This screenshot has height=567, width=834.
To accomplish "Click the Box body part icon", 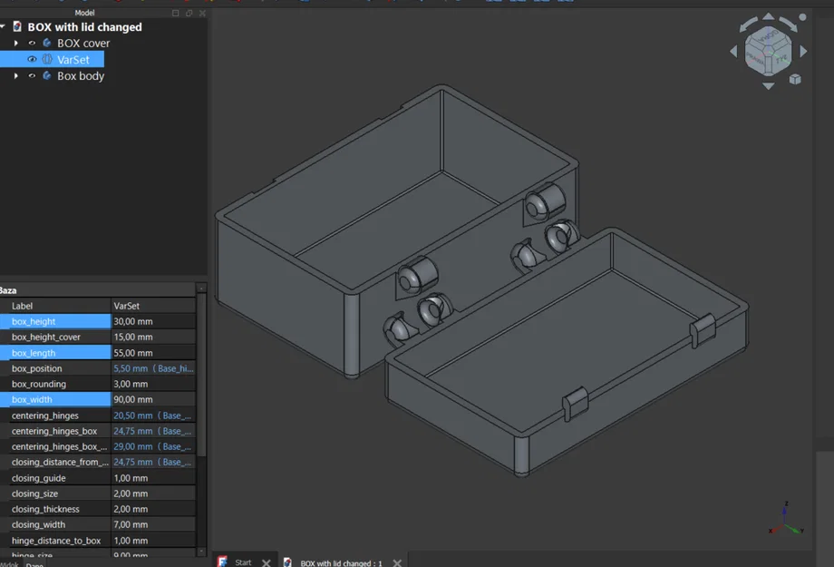I will 47,75.
